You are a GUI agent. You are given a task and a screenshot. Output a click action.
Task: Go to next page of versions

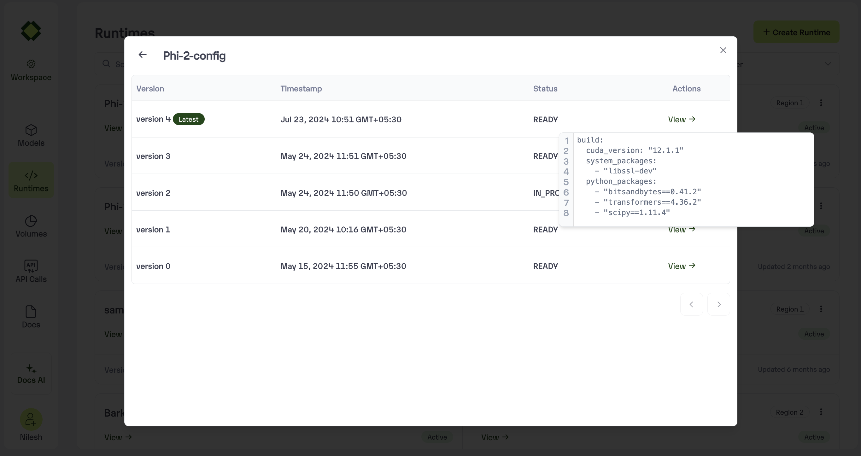coord(719,304)
